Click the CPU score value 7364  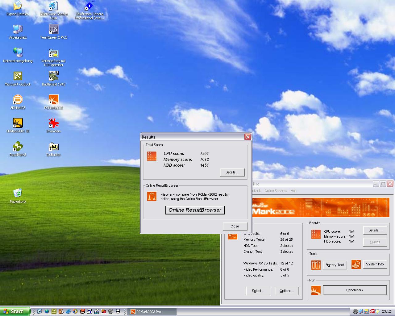(204, 153)
